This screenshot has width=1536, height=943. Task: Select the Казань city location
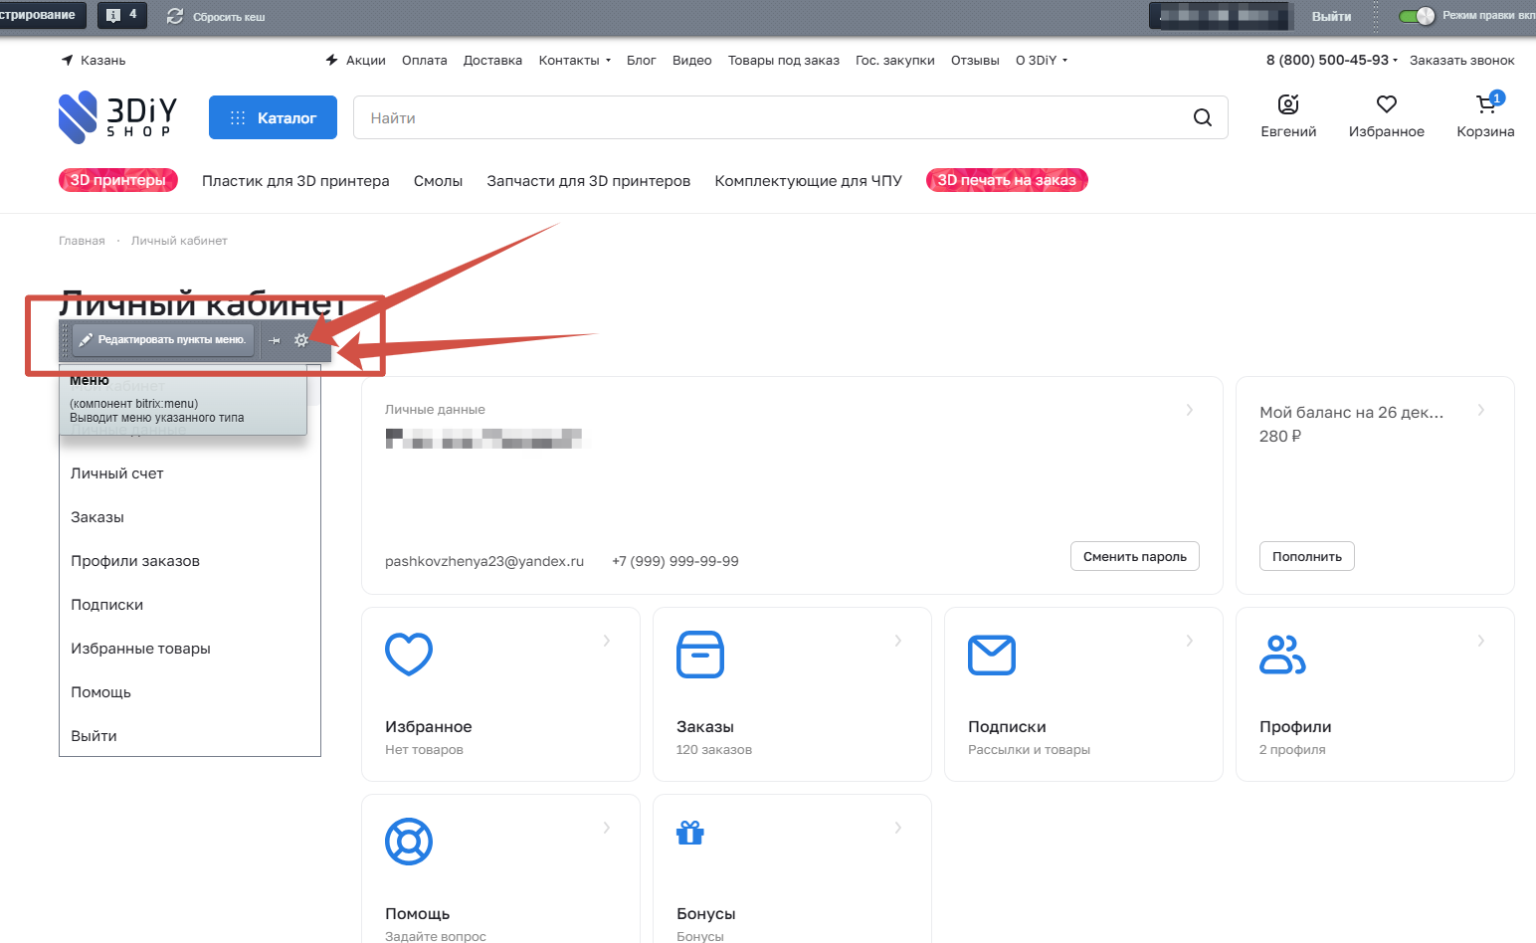[x=94, y=61]
